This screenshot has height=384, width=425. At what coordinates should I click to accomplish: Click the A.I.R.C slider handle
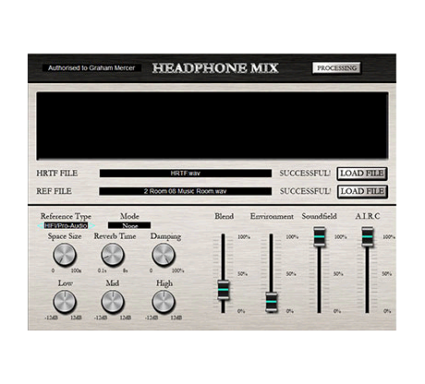[368, 236]
